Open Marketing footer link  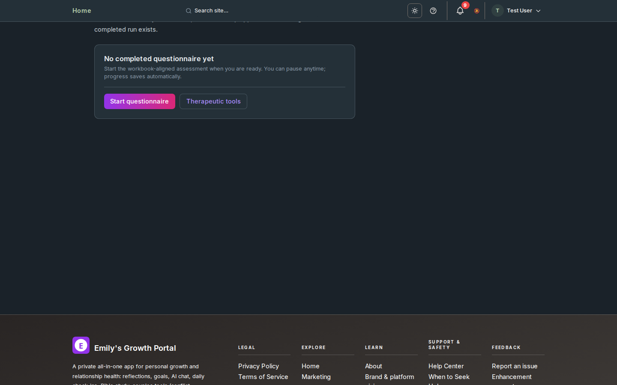316,377
